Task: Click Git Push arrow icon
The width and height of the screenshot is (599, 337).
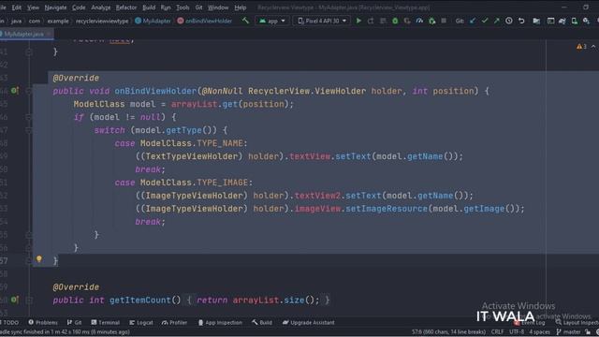Action: [497, 21]
